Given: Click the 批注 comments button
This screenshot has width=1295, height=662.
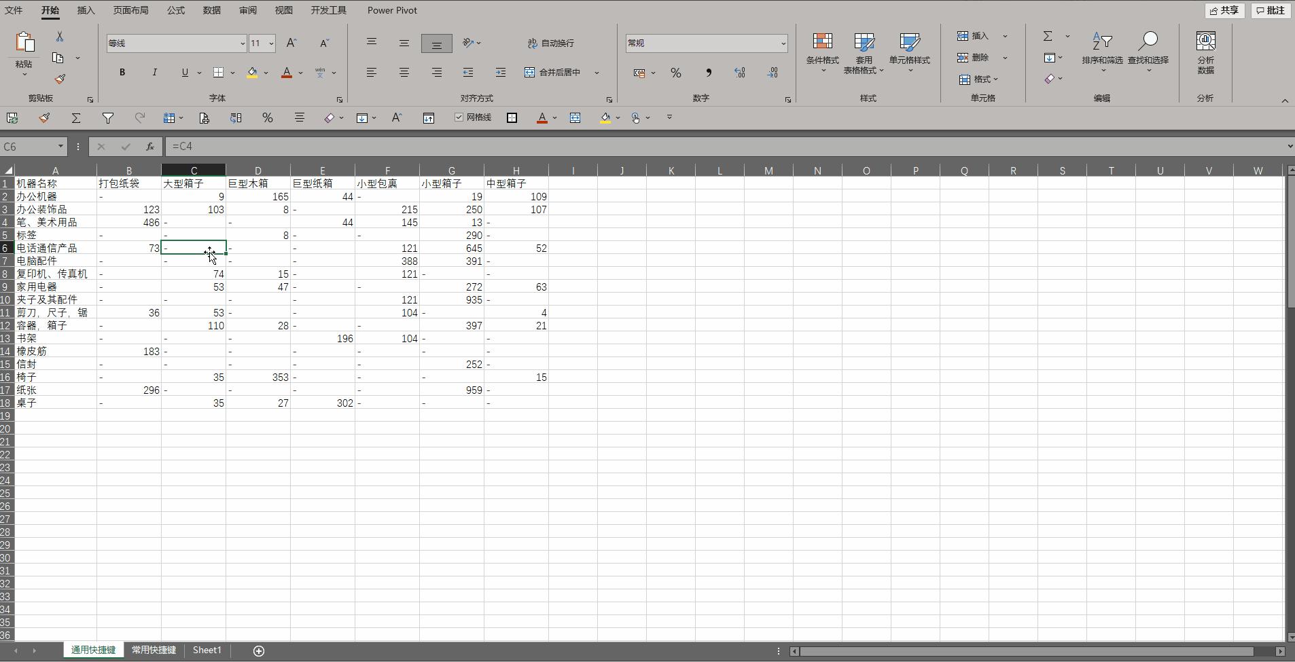Looking at the screenshot, I should (x=1271, y=10).
